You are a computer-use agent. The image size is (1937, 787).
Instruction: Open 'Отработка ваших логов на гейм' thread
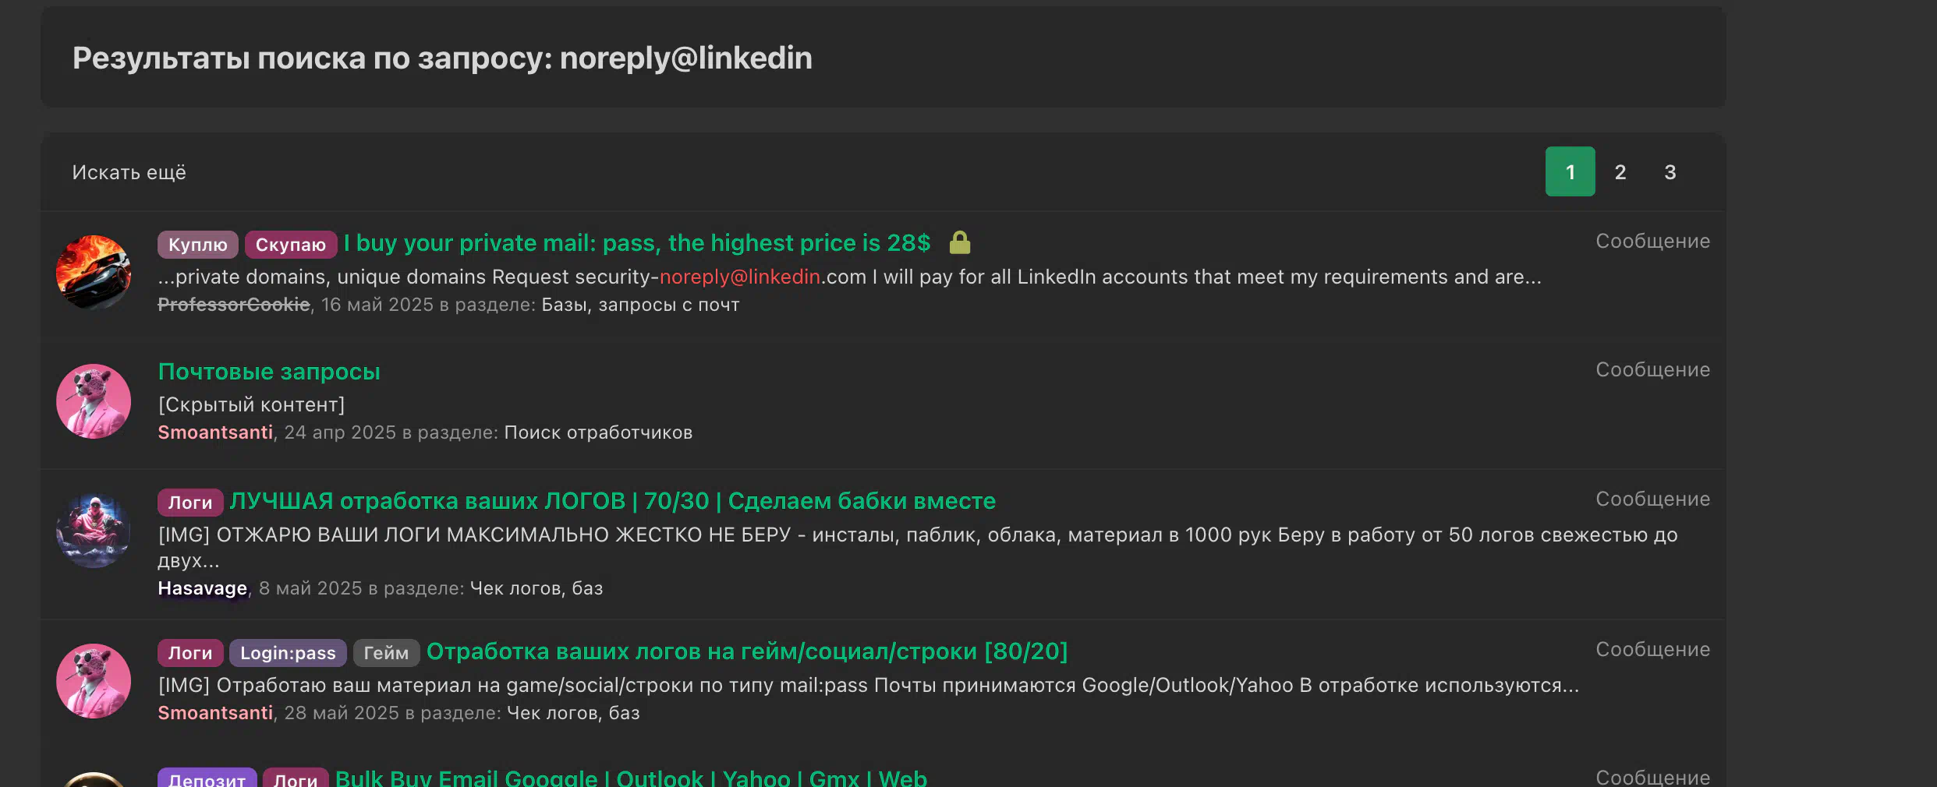coord(747,651)
